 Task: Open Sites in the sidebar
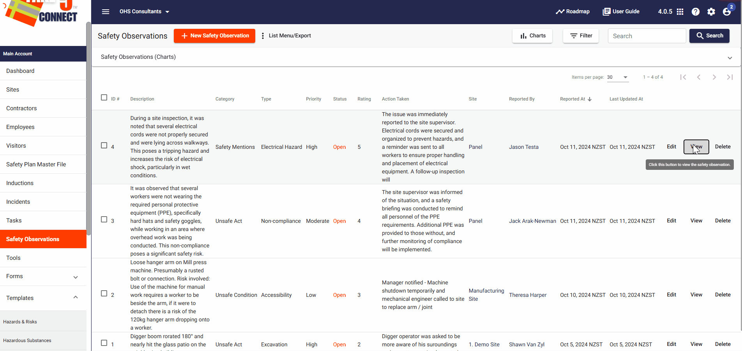click(43, 90)
